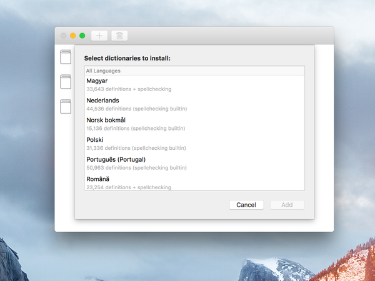The height and width of the screenshot is (281, 375).
Task: Select the Norsk bokmål dictionary row
Action: (x=194, y=124)
